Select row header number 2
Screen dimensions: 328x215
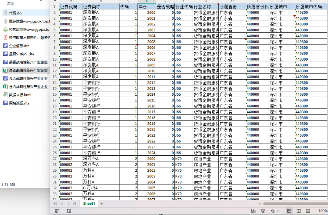tap(54, 13)
